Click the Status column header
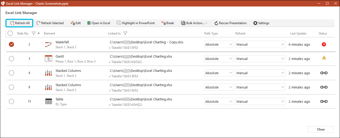Viewport: 340px width, 138px height. (323, 33)
